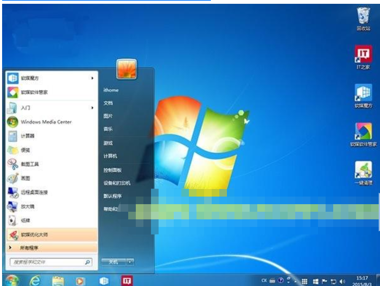This screenshot has height=286, width=380.
Task: Launch 放大镜 Magnifier from the Start menu
Action: coord(51,206)
